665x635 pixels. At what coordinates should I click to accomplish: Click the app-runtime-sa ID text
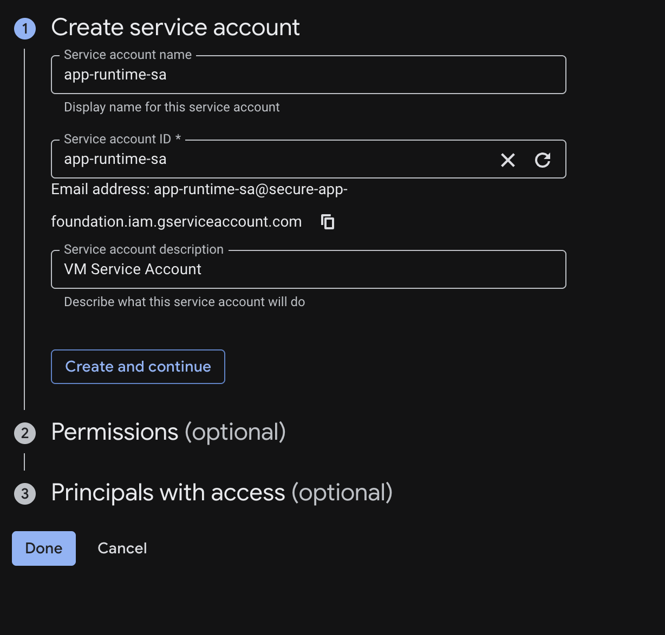(x=115, y=158)
